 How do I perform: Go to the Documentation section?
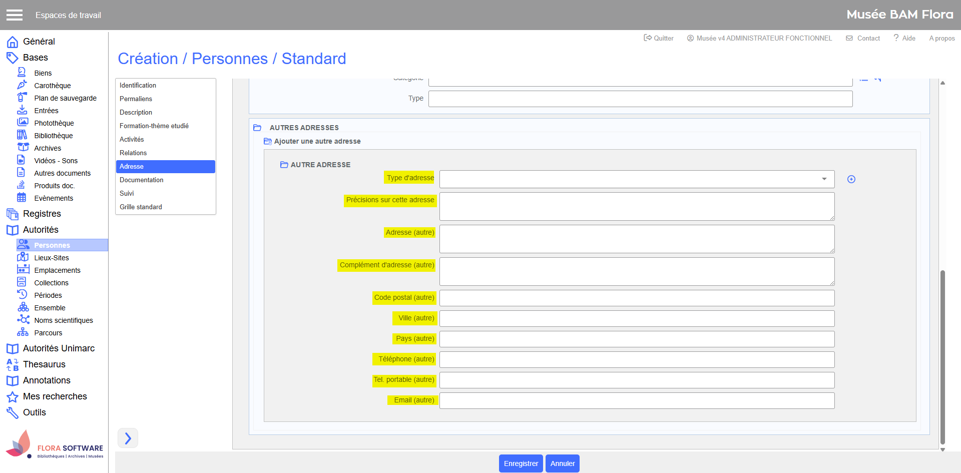(141, 180)
